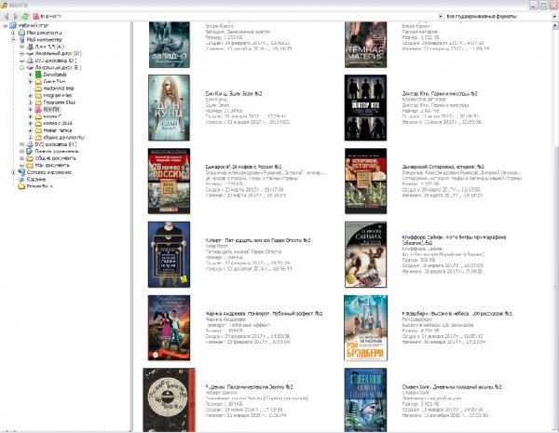Image resolution: width=559 pixels, height=433 pixels.
Task: Open the Рэй Брэдбери book cover thumbnail
Action: point(365,328)
